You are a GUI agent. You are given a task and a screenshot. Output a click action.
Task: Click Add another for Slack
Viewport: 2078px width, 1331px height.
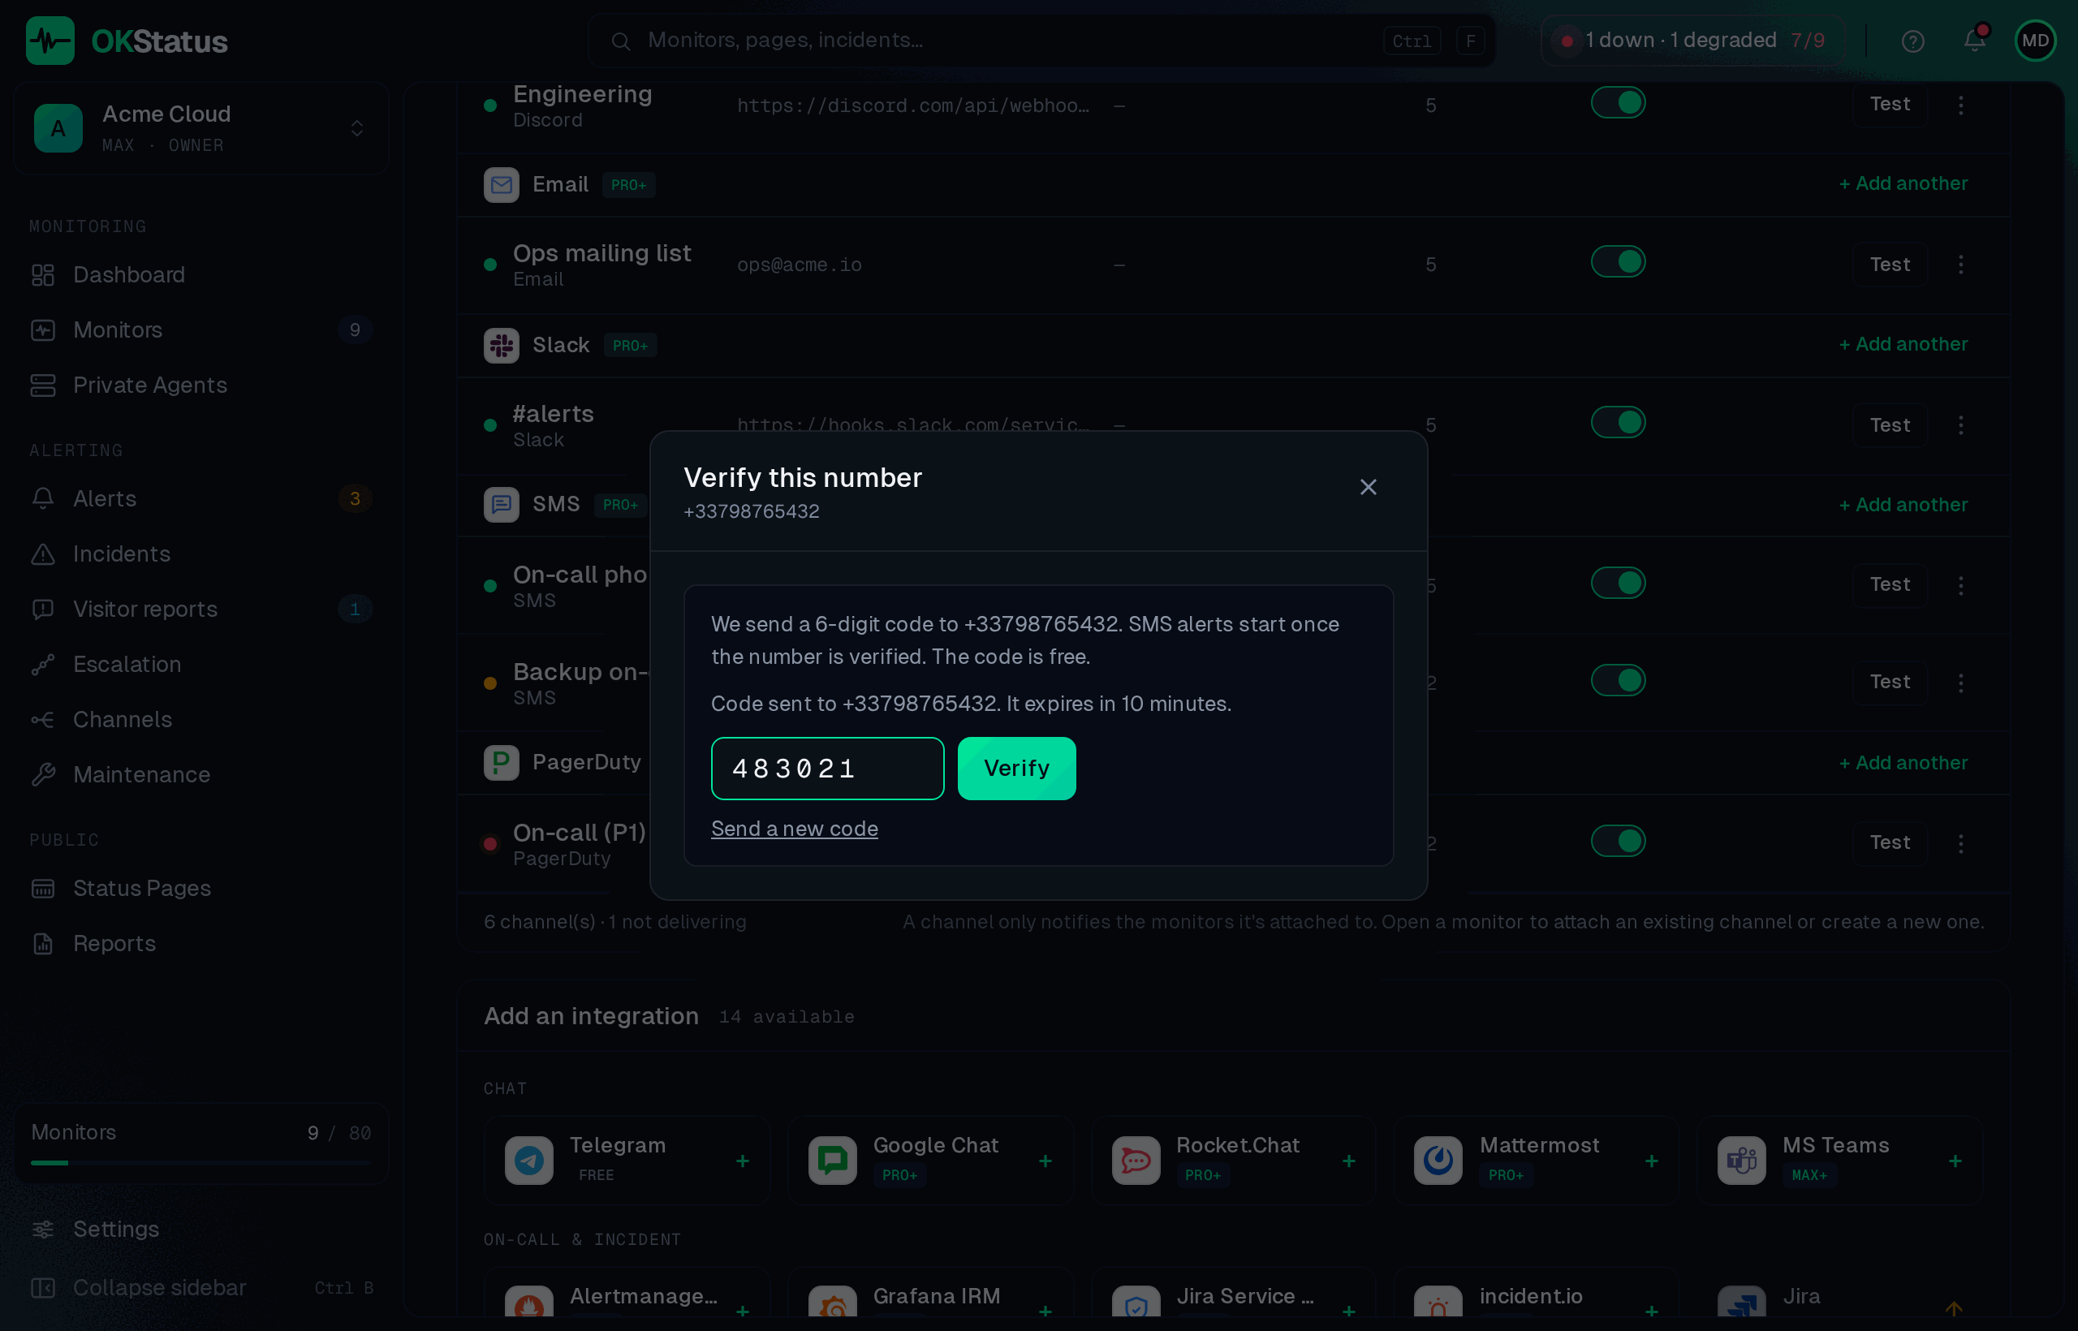(x=1903, y=344)
